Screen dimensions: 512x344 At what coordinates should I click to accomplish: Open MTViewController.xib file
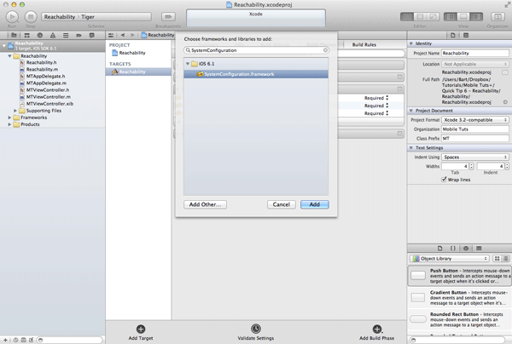(46, 104)
